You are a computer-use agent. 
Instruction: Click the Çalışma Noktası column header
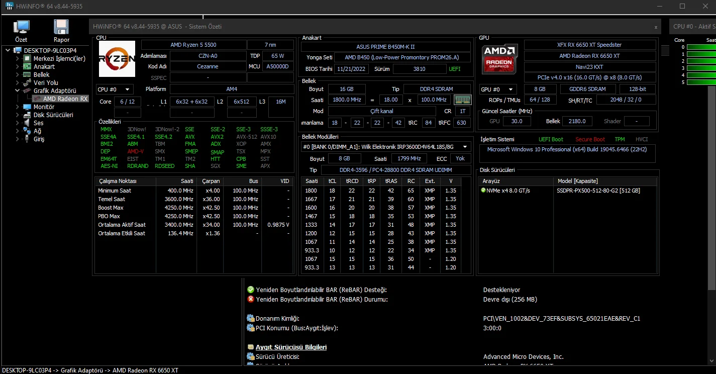tap(118, 181)
